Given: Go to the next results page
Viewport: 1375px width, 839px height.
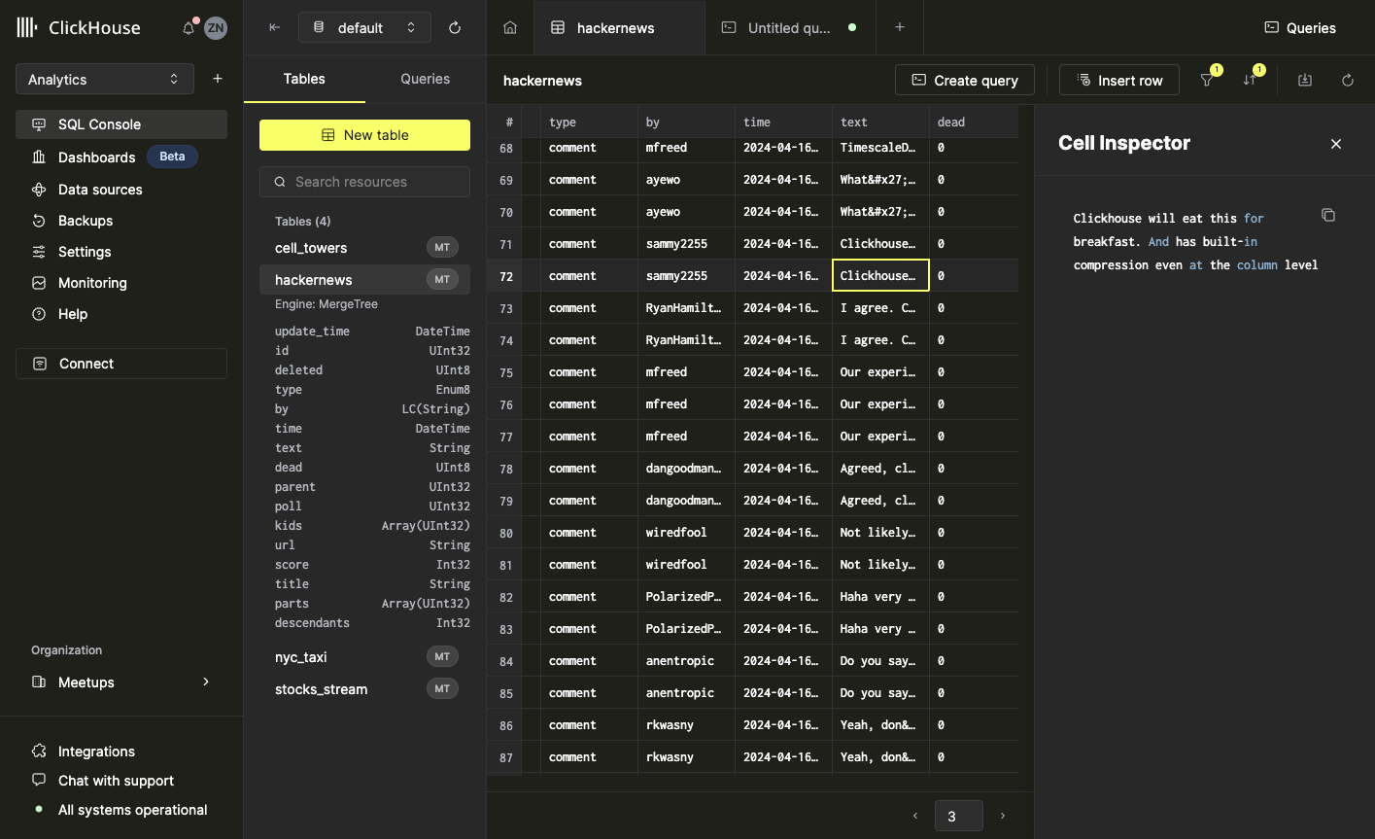Looking at the screenshot, I should point(1003,816).
